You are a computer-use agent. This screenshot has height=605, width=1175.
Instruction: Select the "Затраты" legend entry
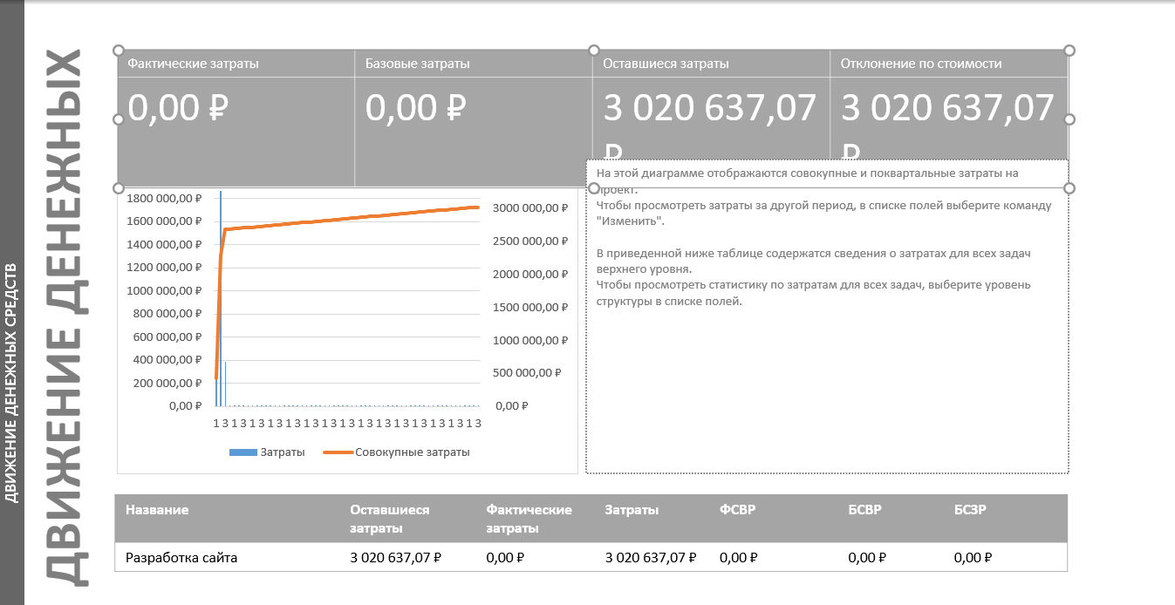[x=267, y=452]
